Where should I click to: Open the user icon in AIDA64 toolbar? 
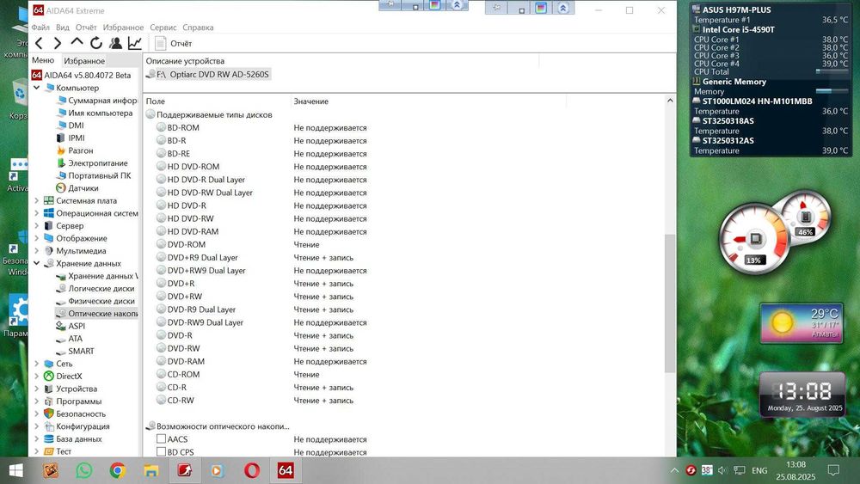coord(115,43)
